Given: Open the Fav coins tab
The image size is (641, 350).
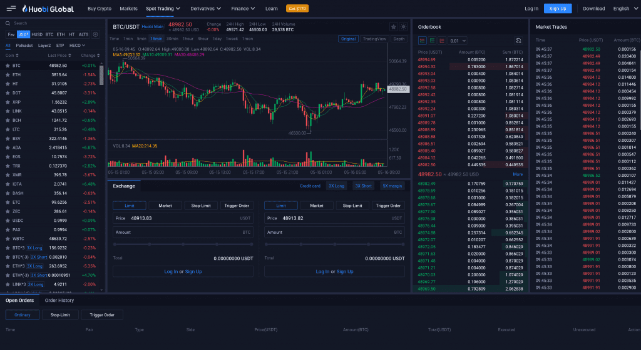Looking at the screenshot, I should (x=11, y=34).
